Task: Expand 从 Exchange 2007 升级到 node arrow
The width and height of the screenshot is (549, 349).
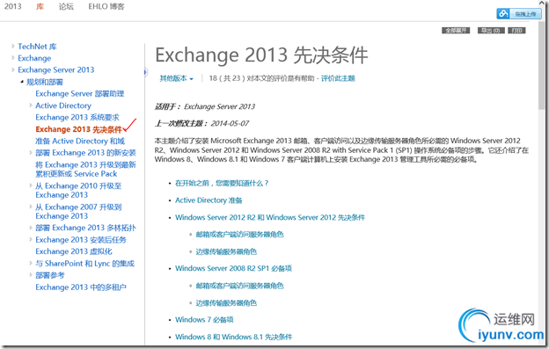Action: point(31,207)
